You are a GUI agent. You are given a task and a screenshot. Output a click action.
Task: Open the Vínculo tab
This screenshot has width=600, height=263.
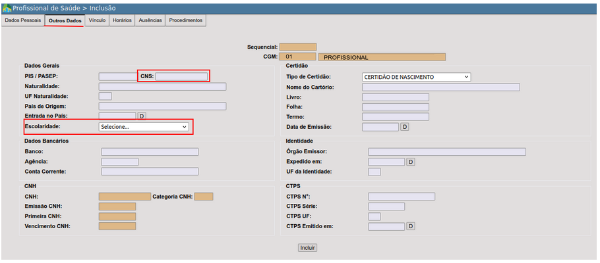(97, 20)
